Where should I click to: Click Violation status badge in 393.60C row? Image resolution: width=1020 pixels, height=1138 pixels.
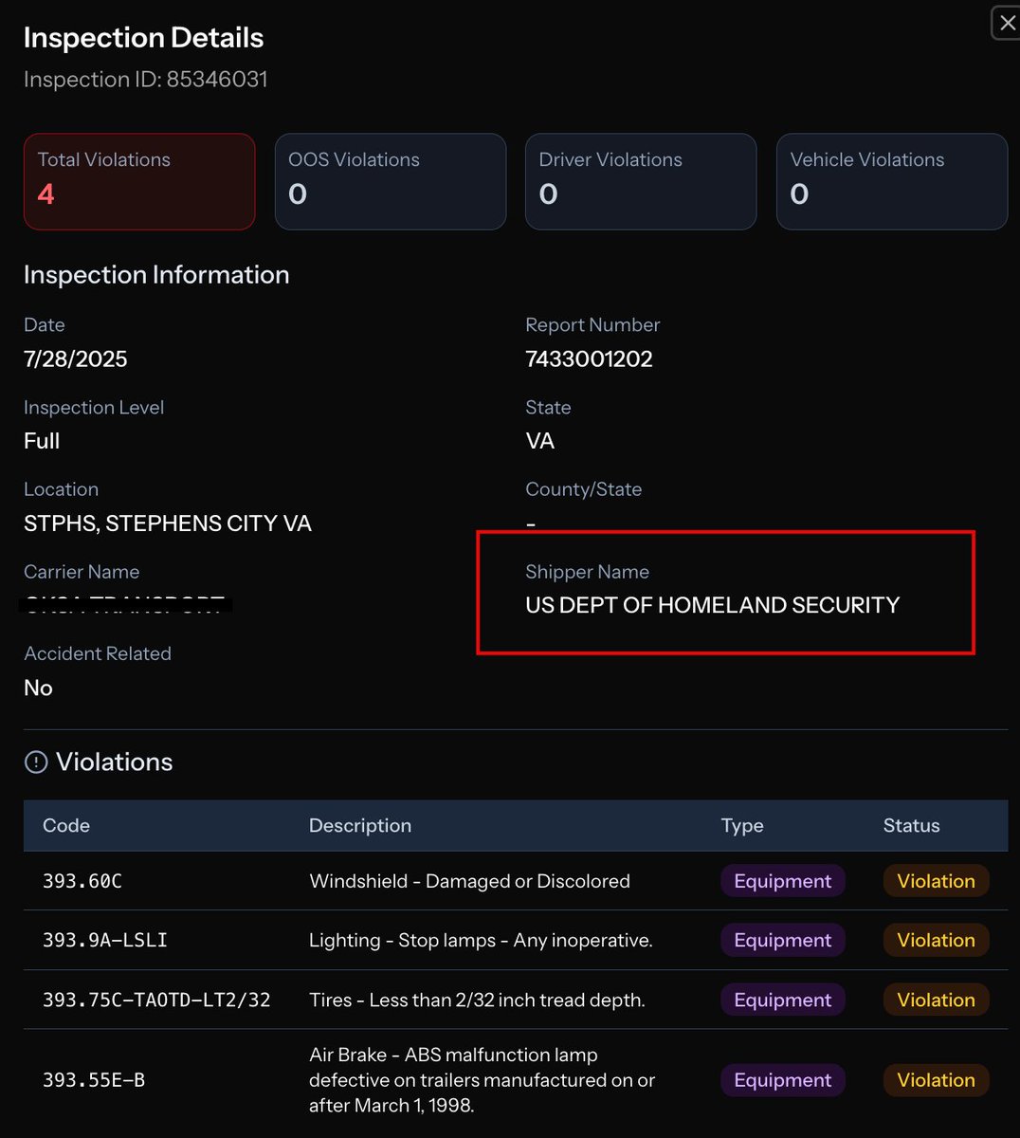pyautogui.click(x=936, y=881)
